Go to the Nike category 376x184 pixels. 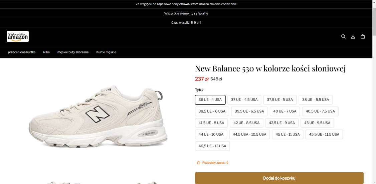click(x=46, y=52)
